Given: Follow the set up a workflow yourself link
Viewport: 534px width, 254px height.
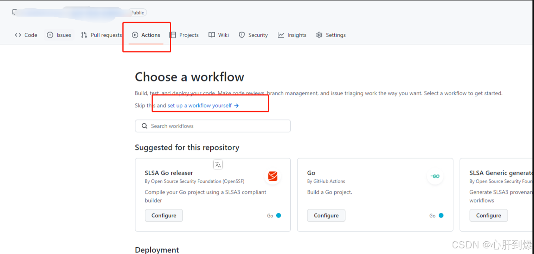Looking at the screenshot, I should (203, 106).
